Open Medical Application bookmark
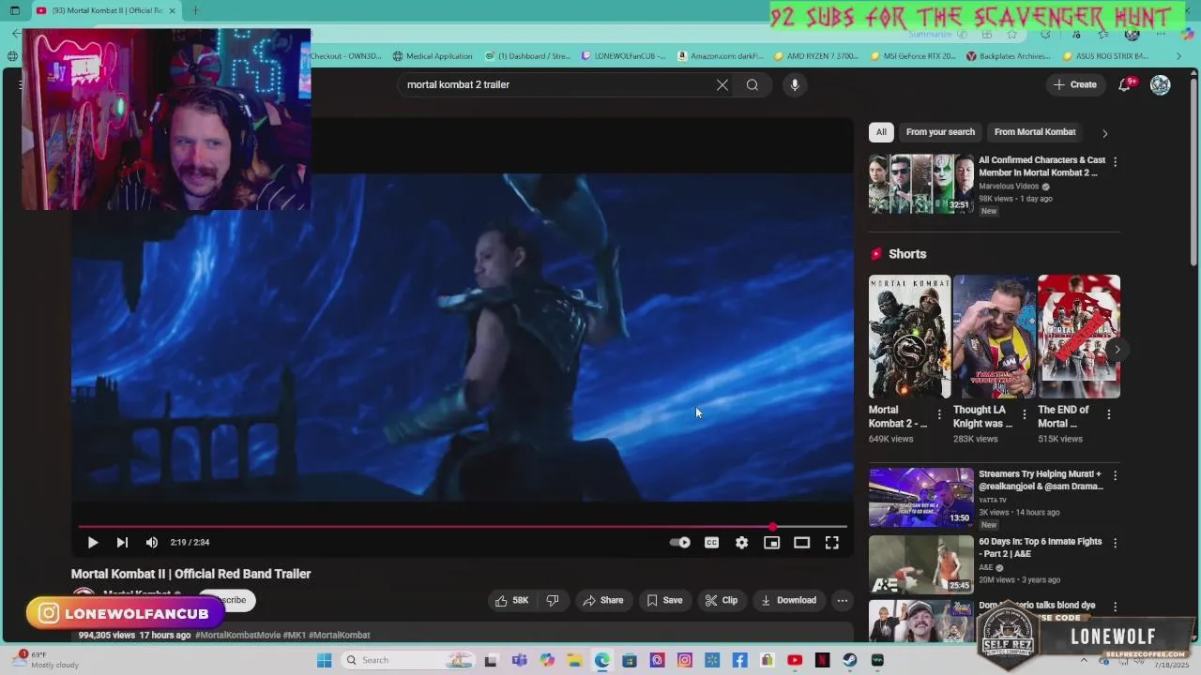1201x675 pixels. click(x=433, y=56)
